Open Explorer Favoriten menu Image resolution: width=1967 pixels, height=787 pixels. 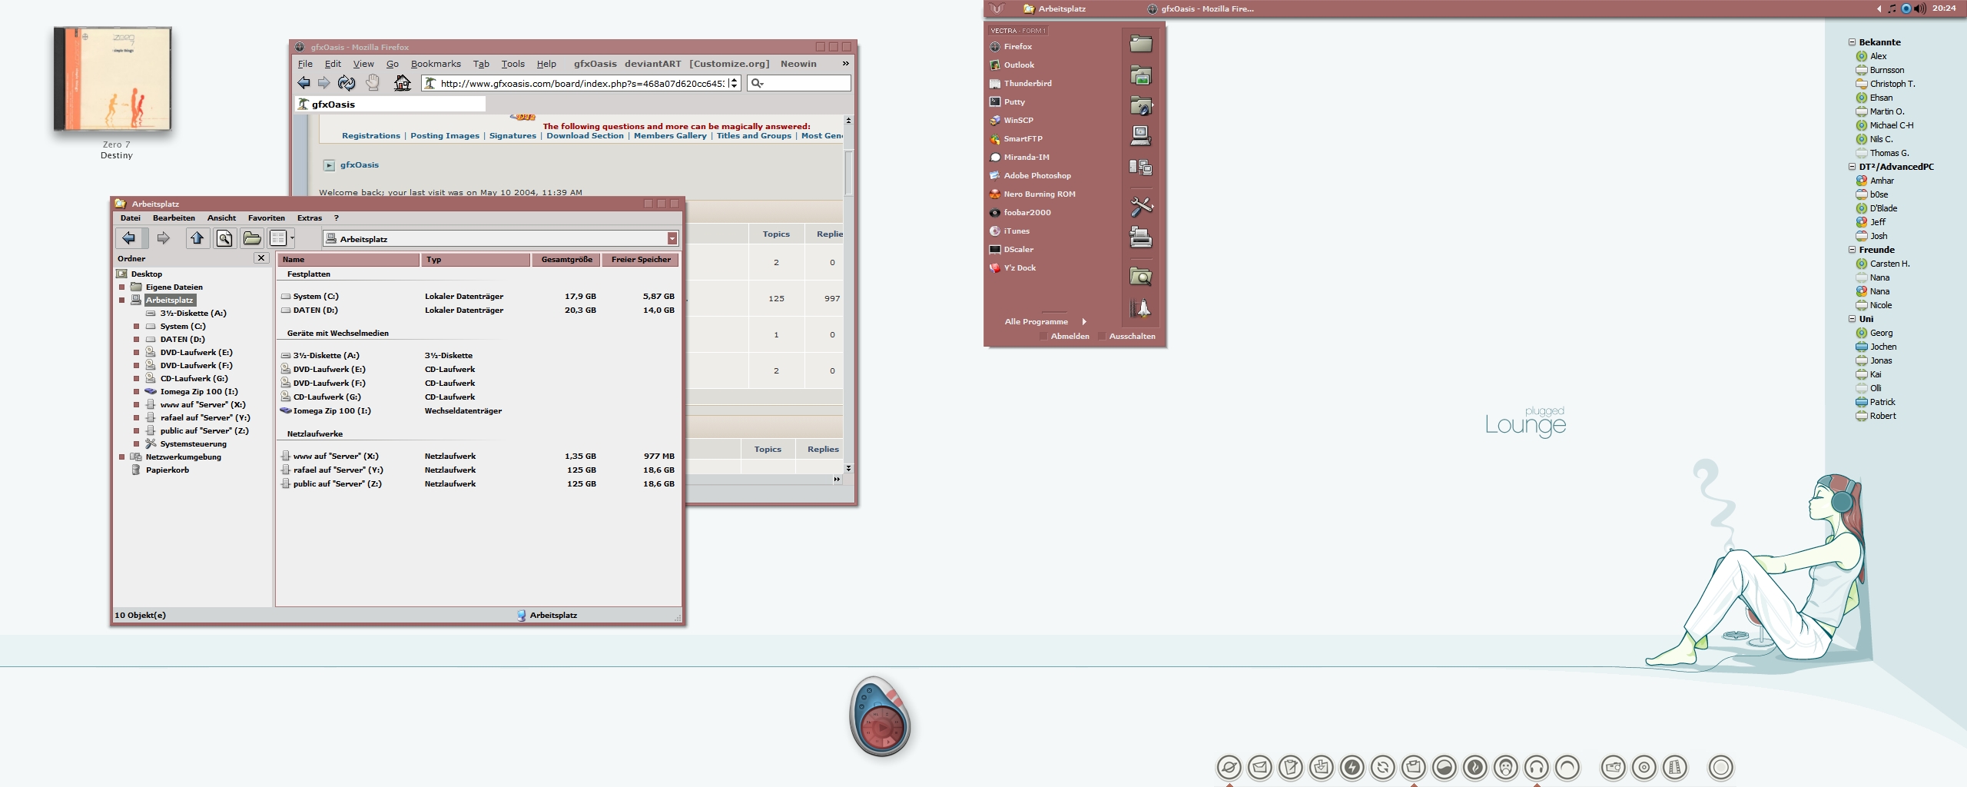point(266,218)
